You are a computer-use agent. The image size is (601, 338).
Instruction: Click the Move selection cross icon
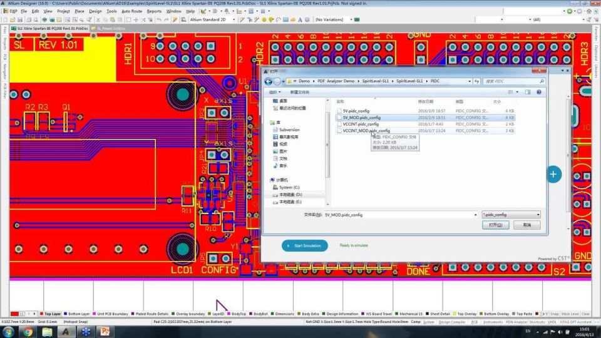136,19
